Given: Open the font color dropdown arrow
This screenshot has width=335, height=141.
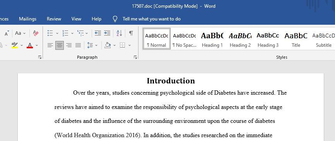Looking at the screenshot, I should pyautogui.click(x=37, y=45).
